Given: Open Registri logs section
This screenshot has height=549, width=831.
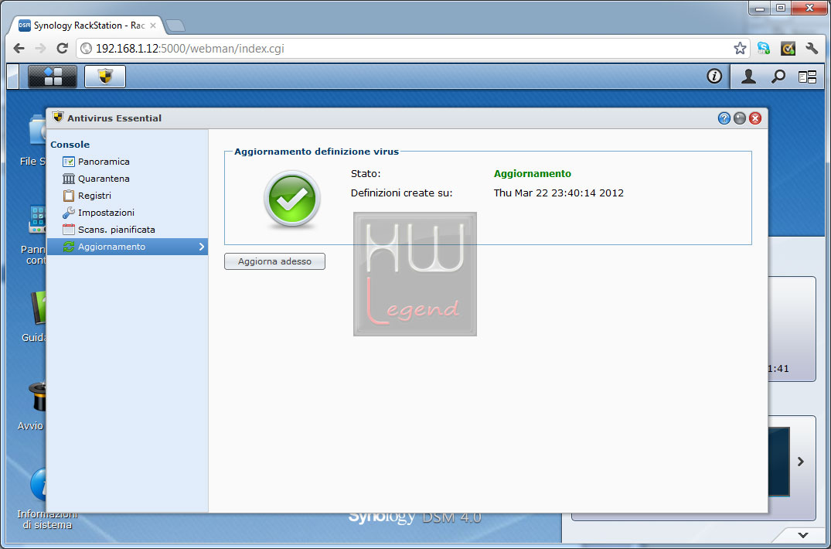Looking at the screenshot, I should [128, 196].
